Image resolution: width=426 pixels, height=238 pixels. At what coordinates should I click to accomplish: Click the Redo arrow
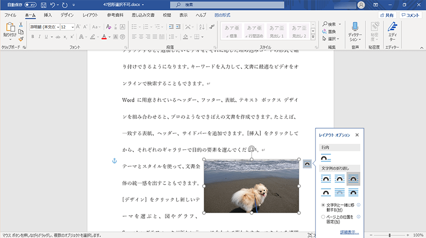point(65,5)
